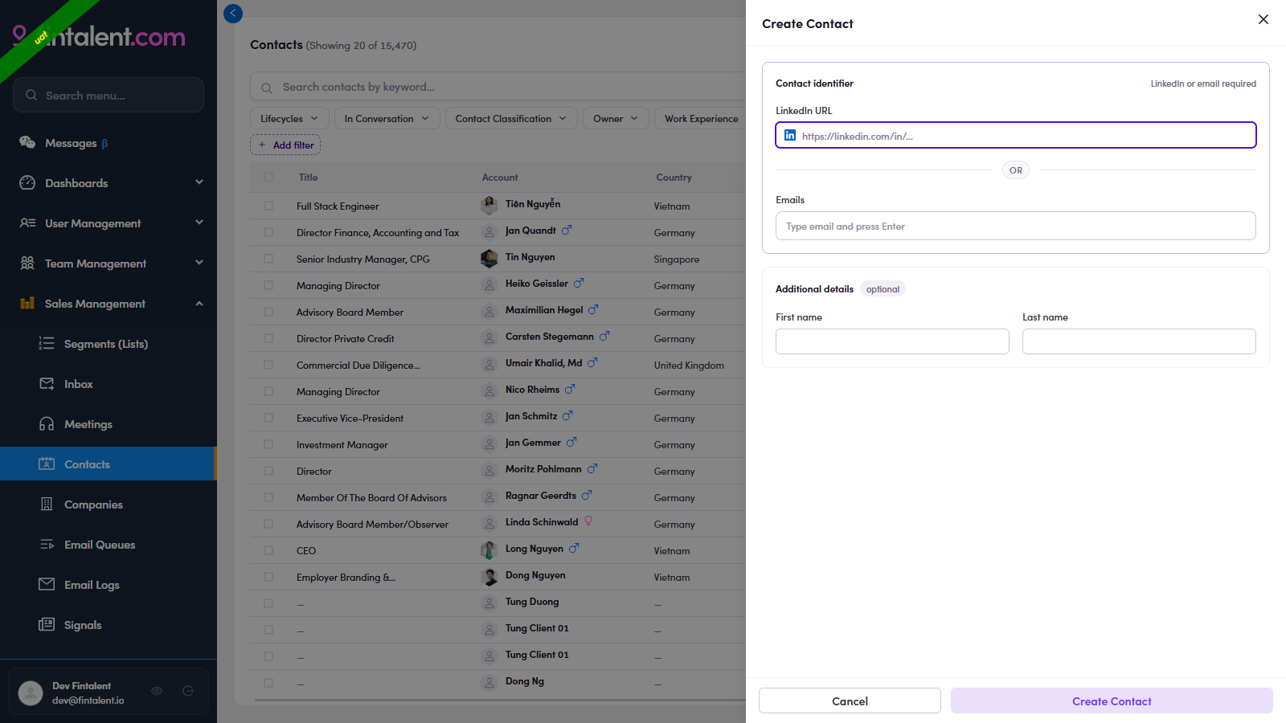Click Long Nguyen's avatar
Viewport: 1286px width, 723px height.
click(489, 550)
